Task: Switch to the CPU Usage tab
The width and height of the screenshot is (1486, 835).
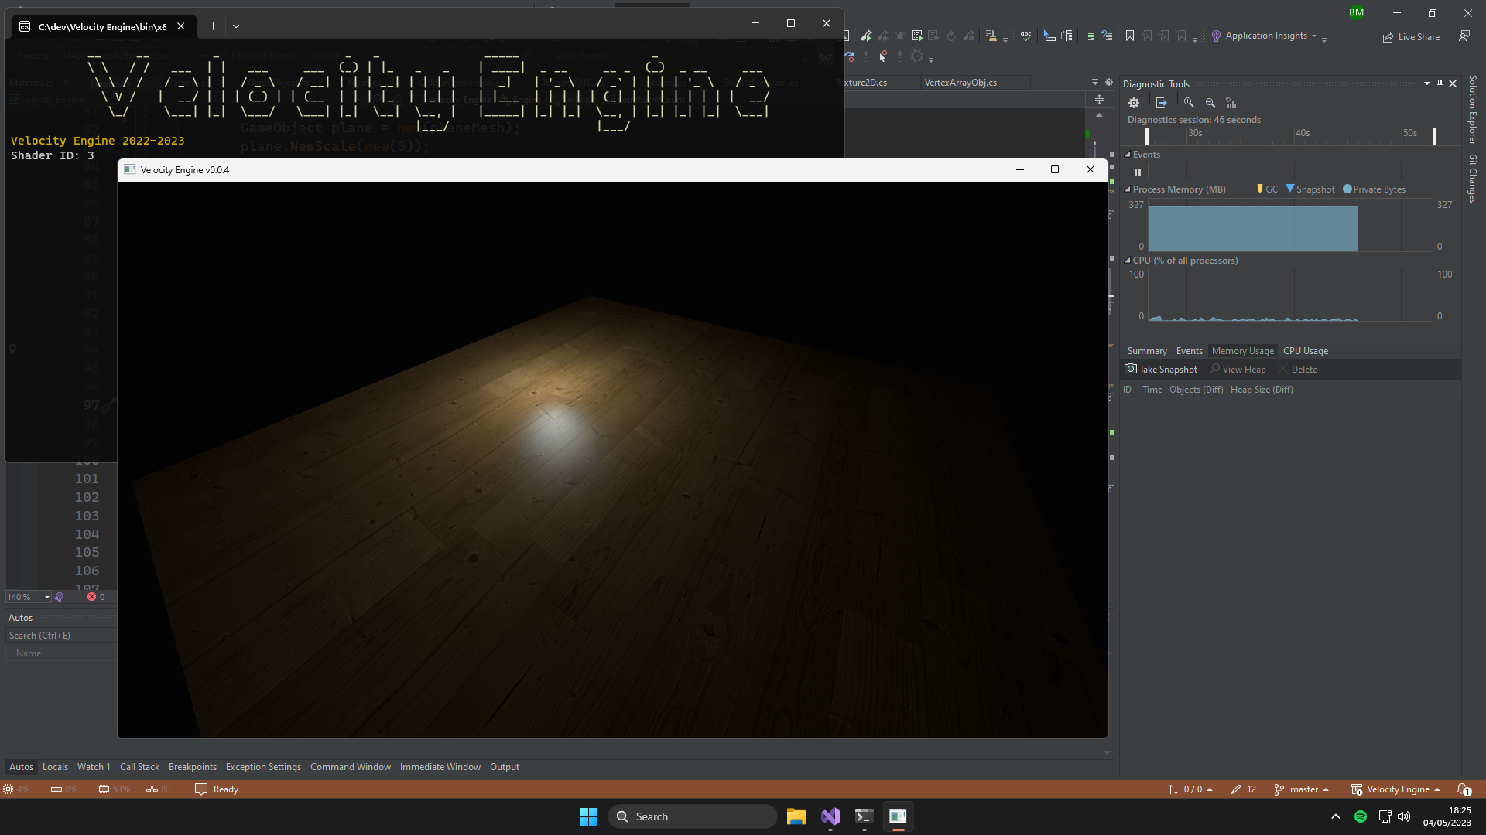Action: pos(1306,351)
